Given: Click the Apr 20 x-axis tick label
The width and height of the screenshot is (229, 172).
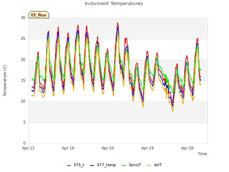Looking at the screenshot, I should (x=108, y=148).
